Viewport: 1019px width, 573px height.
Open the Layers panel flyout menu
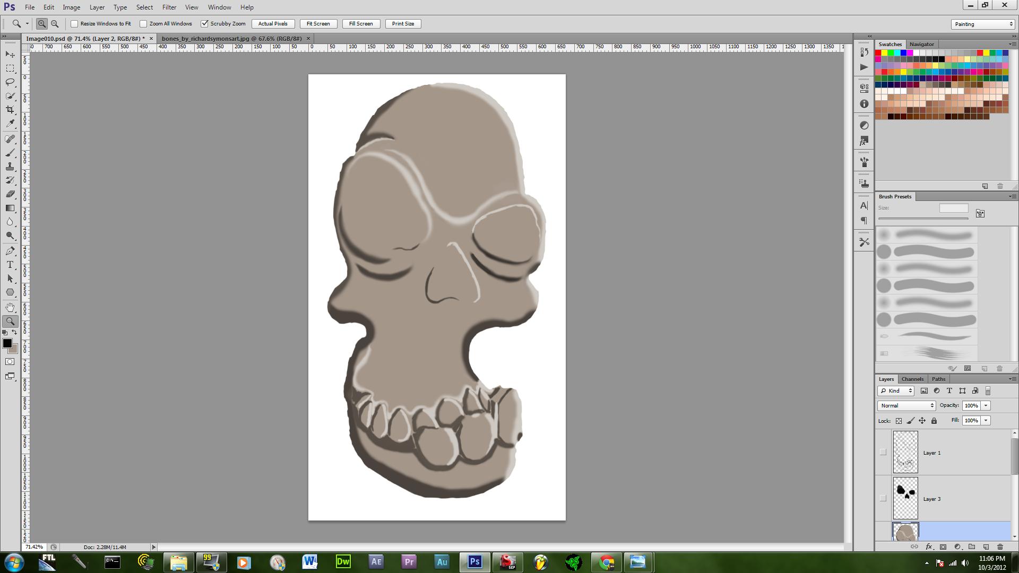point(1012,379)
